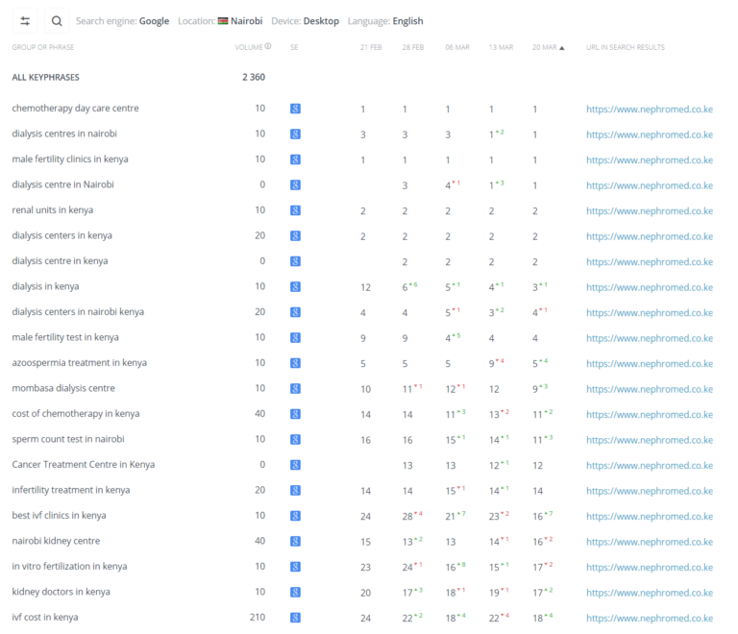738x634 pixels.
Task: Sort by the VOLUME column header
Action: pyautogui.click(x=249, y=47)
